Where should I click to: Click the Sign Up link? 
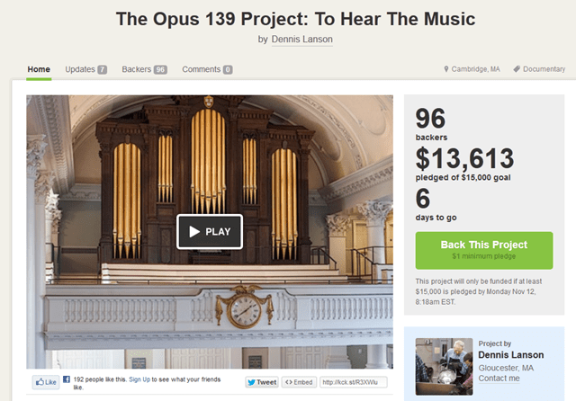pos(139,379)
